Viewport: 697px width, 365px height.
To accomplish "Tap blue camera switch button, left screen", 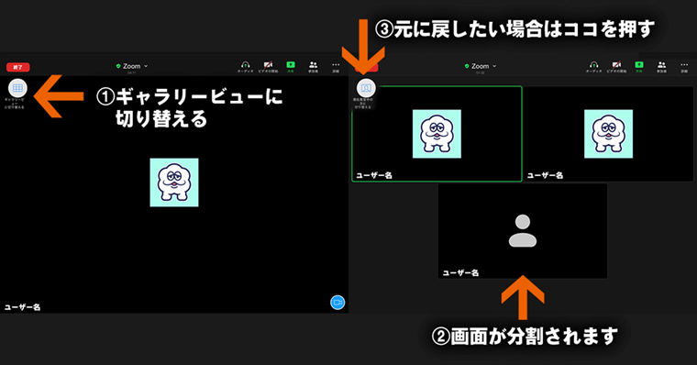I will 337,303.
